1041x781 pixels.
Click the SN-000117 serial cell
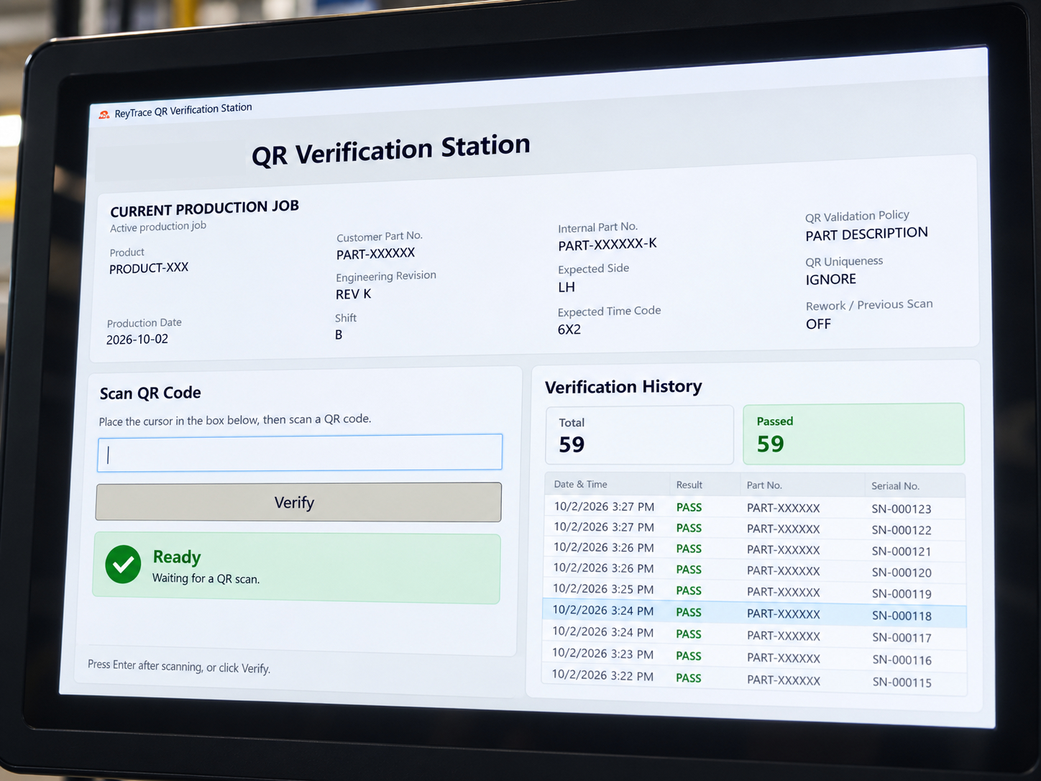[902, 638]
